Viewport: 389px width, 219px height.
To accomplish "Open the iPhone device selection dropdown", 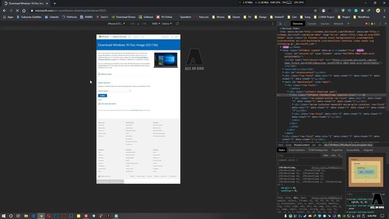I will (116, 24).
